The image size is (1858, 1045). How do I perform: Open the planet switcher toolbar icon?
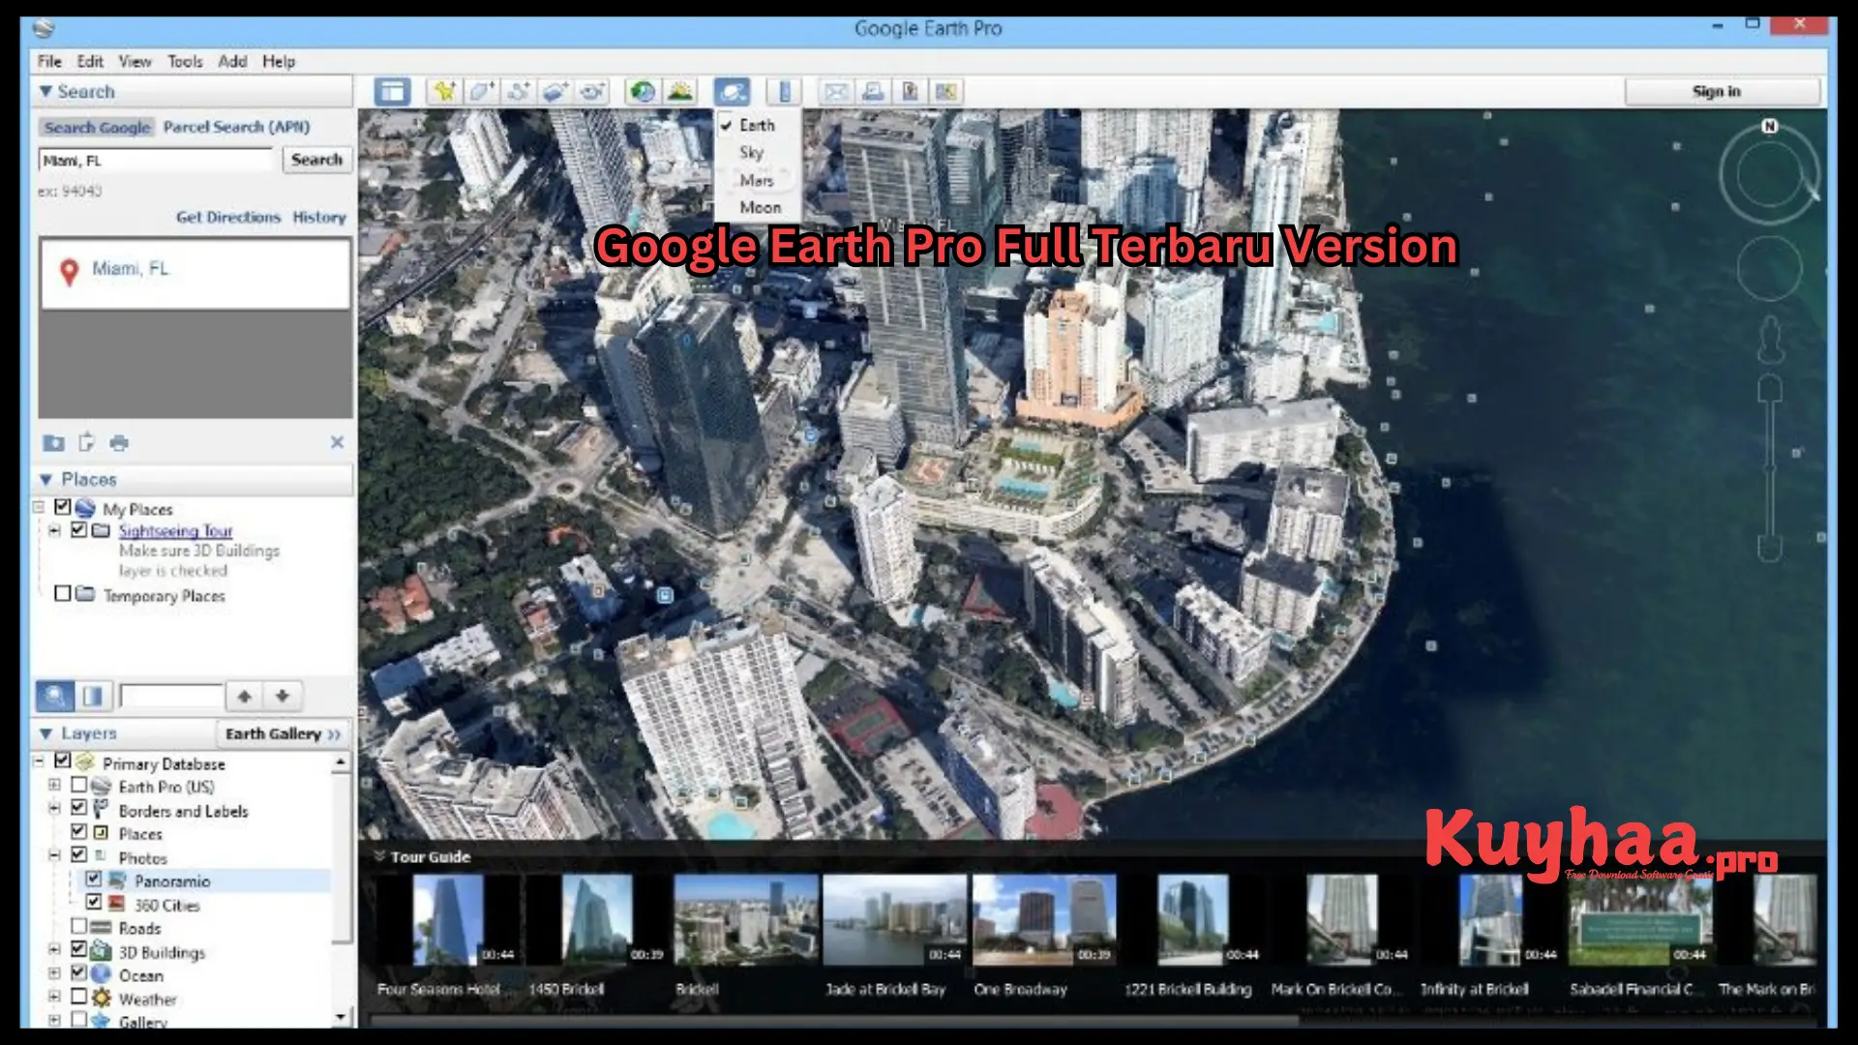tap(732, 92)
